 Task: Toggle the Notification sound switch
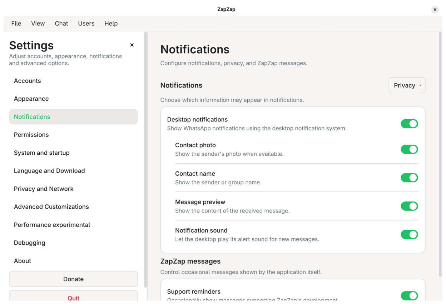409,234
